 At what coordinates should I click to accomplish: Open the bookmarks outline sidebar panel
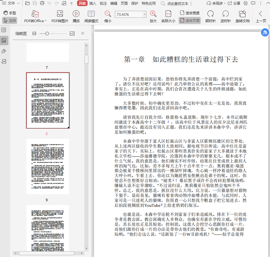pyautogui.click(x=4, y=30)
